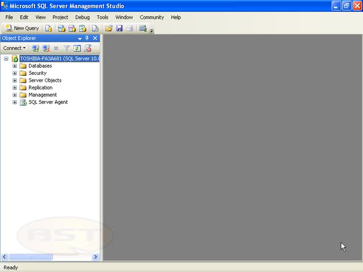Expand the Security folder

(x=15, y=73)
